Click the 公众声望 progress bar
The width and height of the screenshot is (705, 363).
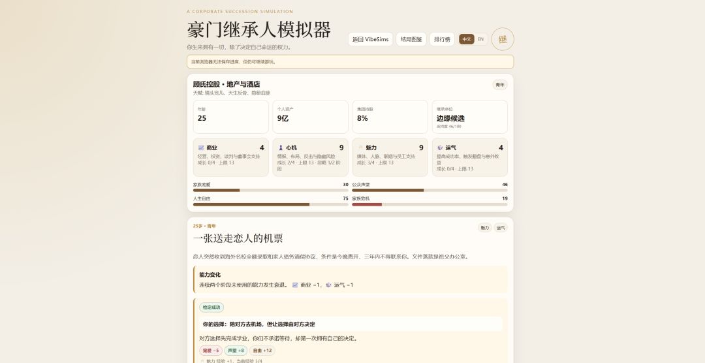click(x=430, y=190)
